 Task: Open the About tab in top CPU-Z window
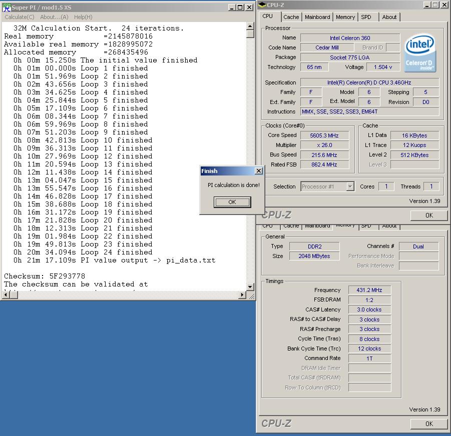point(389,17)
